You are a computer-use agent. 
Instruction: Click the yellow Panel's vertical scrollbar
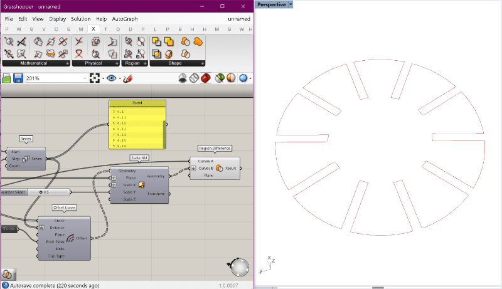tap(164, 134)
